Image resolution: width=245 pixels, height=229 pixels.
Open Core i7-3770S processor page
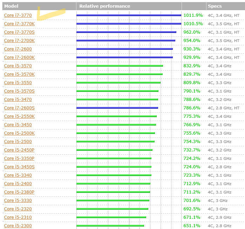tap(19, 32)
